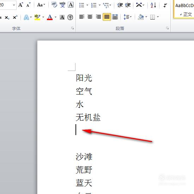Screen dimensions: 194x194
Task: Open the Bullets dropdown arrow
Action: tap(87, 5)
